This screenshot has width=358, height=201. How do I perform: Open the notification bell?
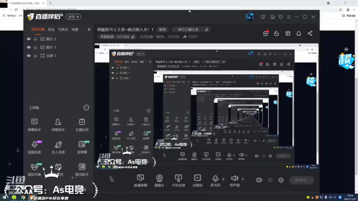[x=298, y=33]
